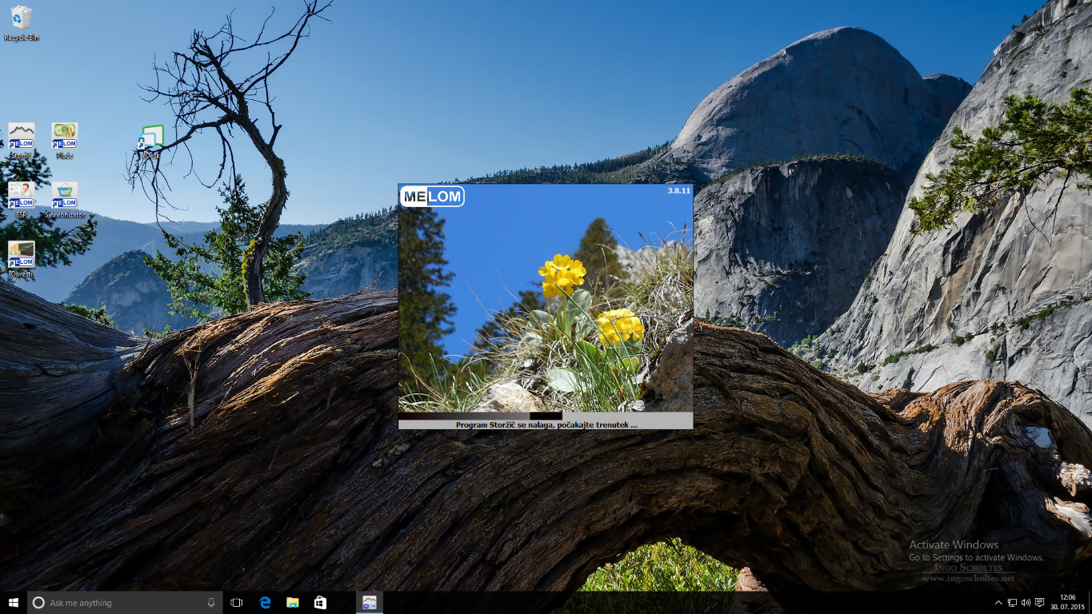The height and width of the screenshot is (614, 1092).
Task: Click the Storžič app in the taskbar
Action: [369, 603]
